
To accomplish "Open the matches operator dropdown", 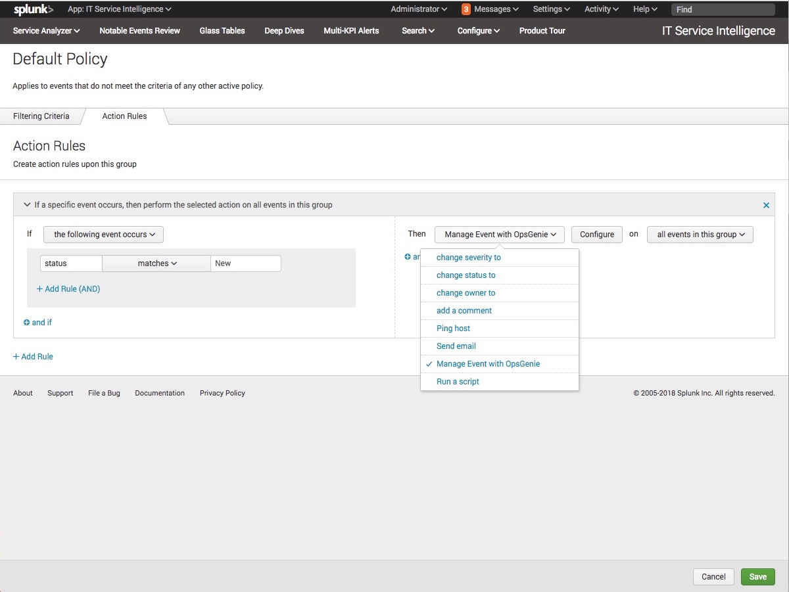I will [x=156, y=263].
